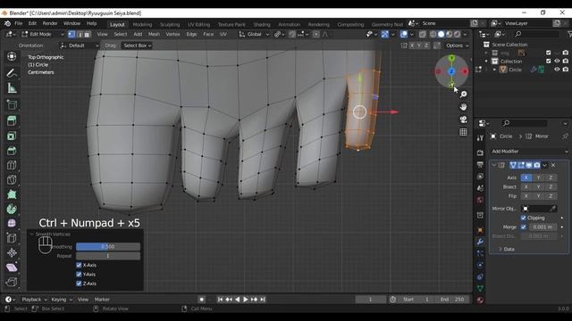Select the Smooth vertices tool
The image size is (572, 321).
point(12,223)
